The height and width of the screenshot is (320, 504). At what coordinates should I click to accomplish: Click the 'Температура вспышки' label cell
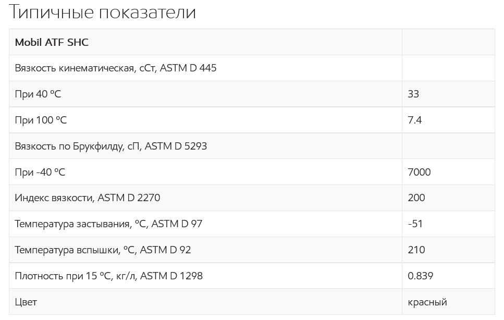[205, 250]
